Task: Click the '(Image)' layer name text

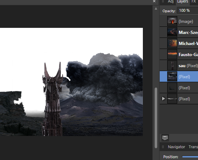Action: tap(186, 21)
